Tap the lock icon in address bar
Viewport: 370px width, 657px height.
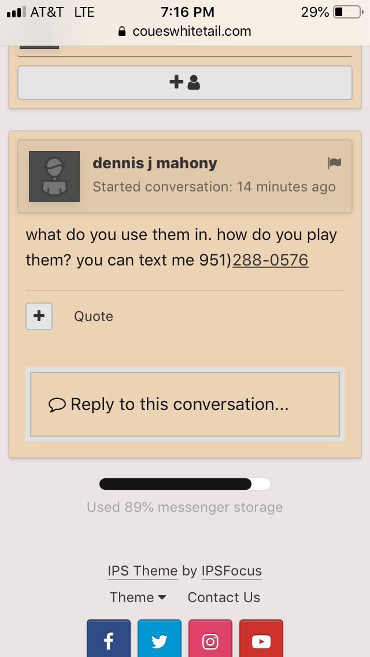pos(122,31)
